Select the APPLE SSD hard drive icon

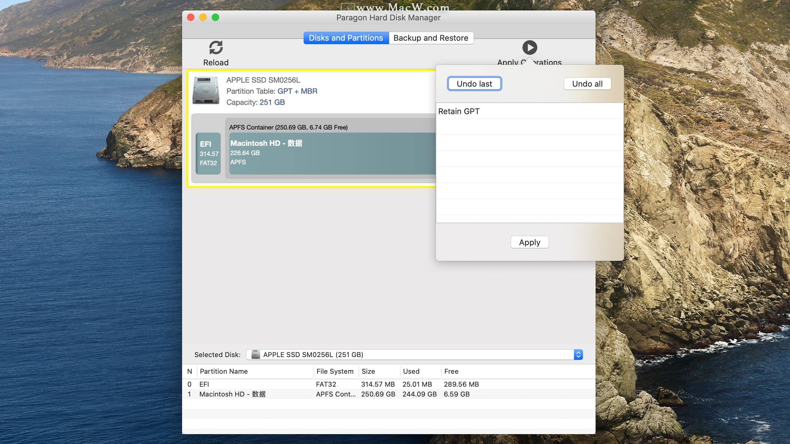coord(206,90)
